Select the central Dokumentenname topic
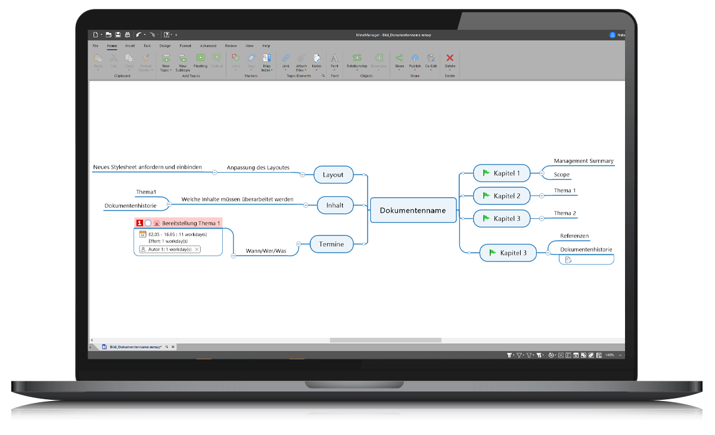The height and width of the screenshot is (435, 715). point(413,210)
